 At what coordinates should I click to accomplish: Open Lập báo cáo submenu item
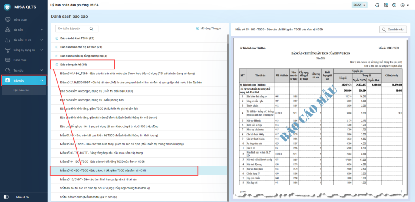pos(21,90)
